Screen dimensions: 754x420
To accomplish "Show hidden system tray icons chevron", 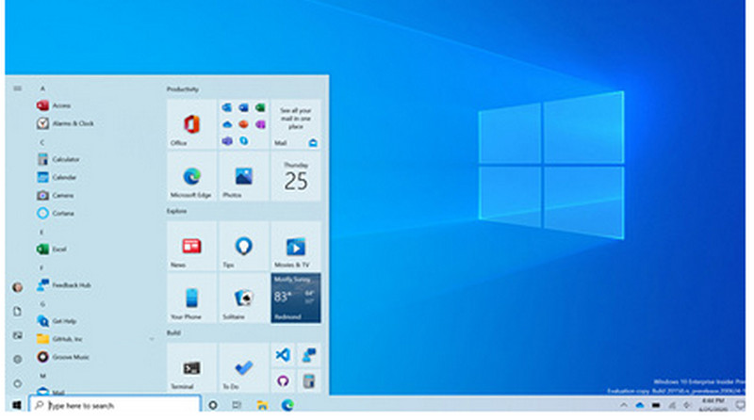I will [624, 405].
